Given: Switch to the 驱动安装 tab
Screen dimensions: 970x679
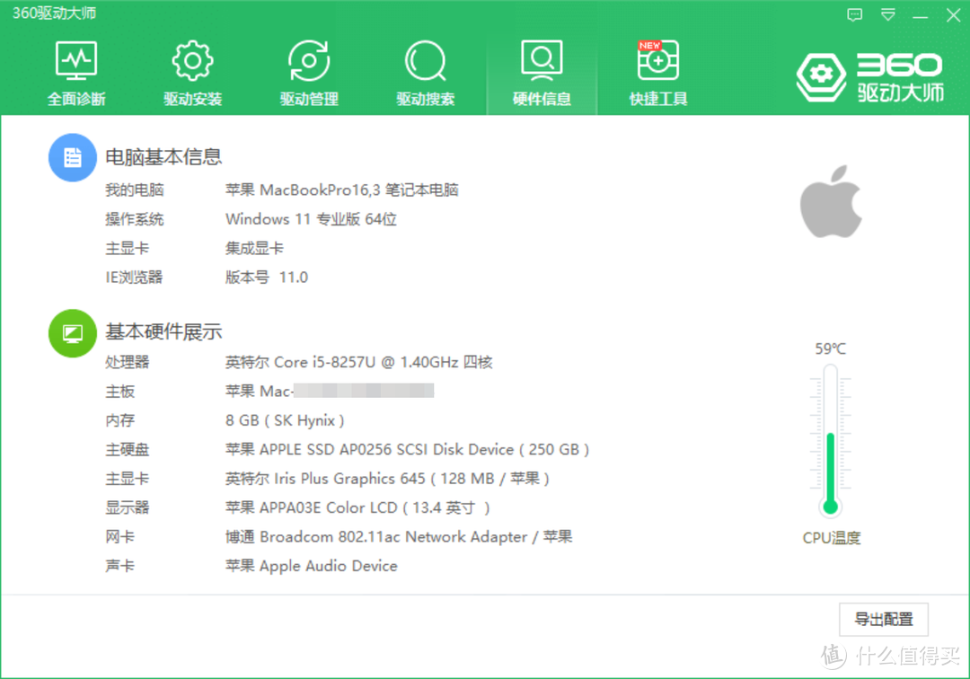Looking at the screenshot, I should 192,72.
